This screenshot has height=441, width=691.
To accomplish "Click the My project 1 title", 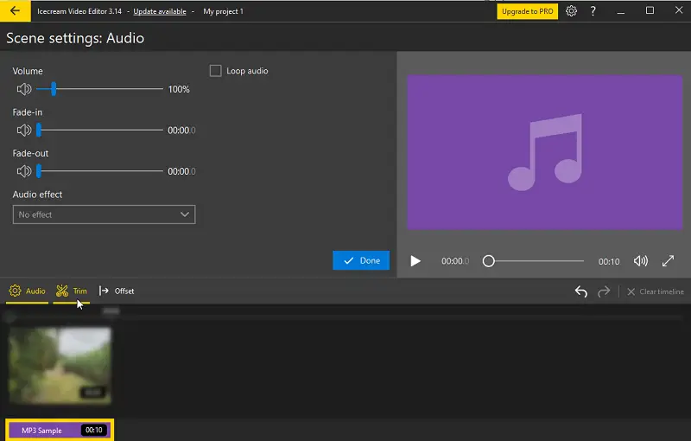I will coord(223,11).
